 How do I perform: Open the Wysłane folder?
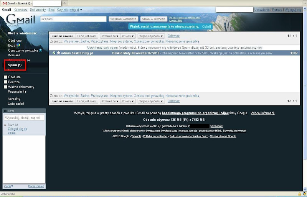coord(14,55)
